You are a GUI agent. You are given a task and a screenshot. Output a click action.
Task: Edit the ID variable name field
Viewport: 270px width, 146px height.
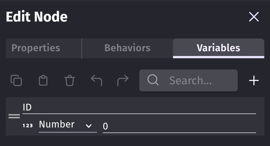pyautogui.click(x=139, y=108)
